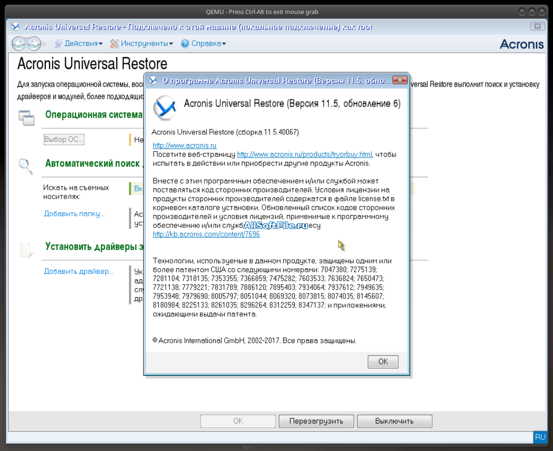Open the kb.acronis.com/content/7696 link

[206, 234]
